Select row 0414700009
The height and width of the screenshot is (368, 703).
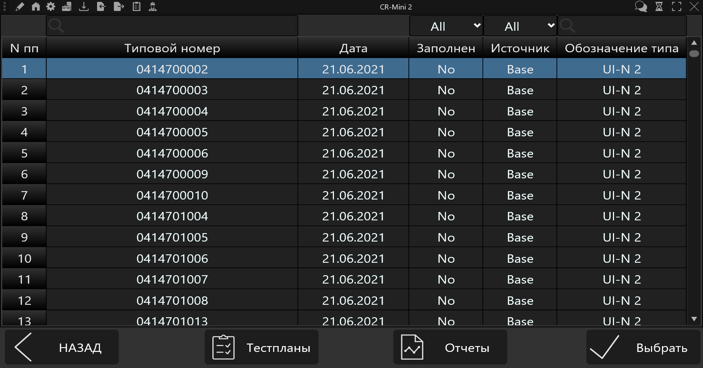click(x=344, y=174)
